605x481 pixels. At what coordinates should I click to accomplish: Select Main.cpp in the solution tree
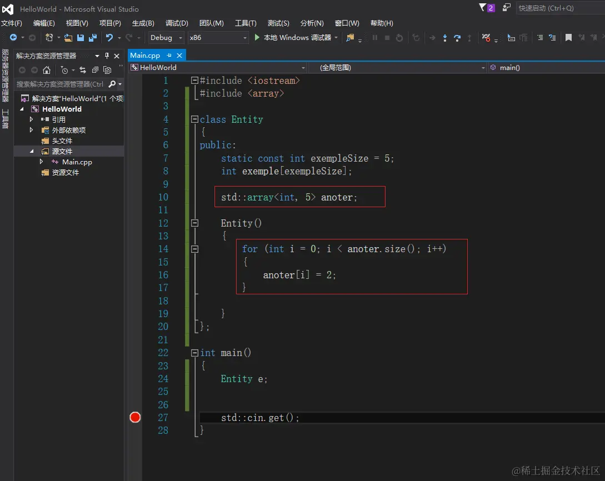[x=77, y=162]
